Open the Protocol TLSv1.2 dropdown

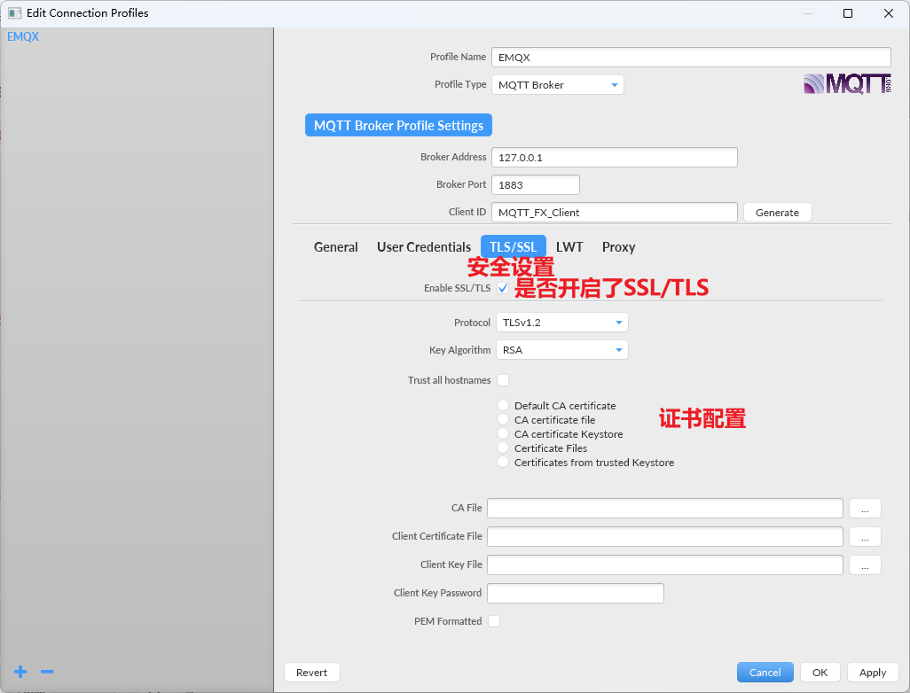(561, 323)
